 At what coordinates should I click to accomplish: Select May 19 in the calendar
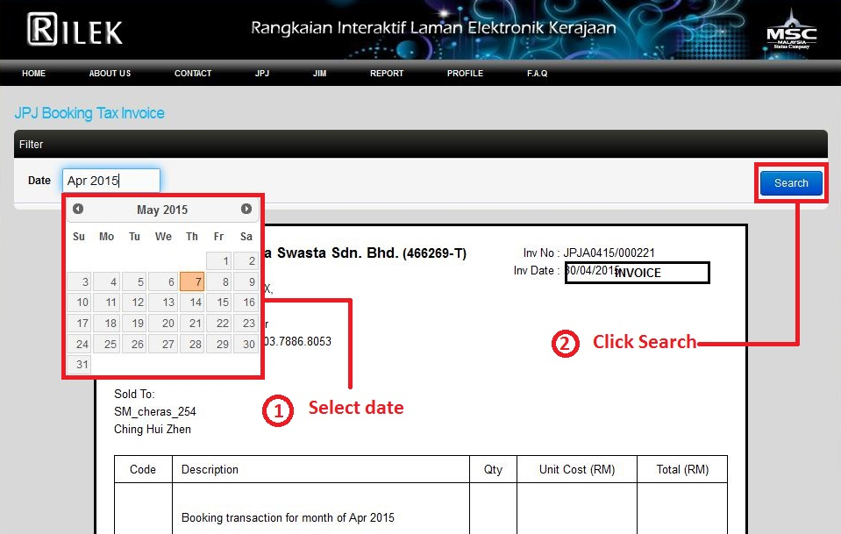point(134,324)
